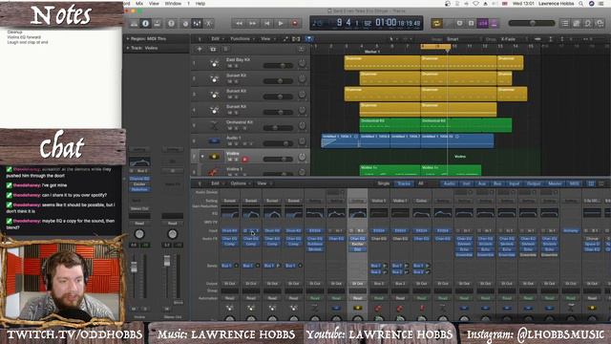Toggle the yellow Cycle mode button
Image resolution: width=611 pixels, height=344 pixels.
point(437,23)
